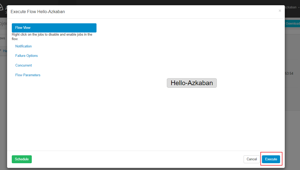Select the Hello-Azkaban job node
300x170 pixels.
tap(192, 83)
